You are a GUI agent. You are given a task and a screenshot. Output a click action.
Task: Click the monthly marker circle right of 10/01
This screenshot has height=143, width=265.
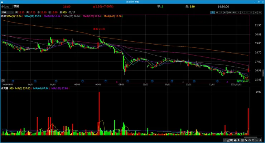coord(172,81)
